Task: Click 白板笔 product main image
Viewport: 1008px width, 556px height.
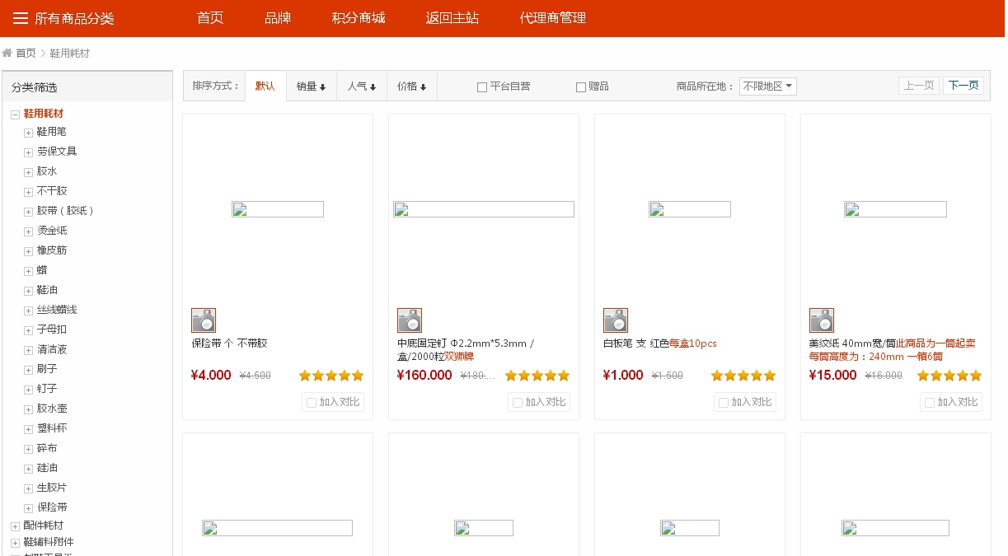Action: [690, 209]
